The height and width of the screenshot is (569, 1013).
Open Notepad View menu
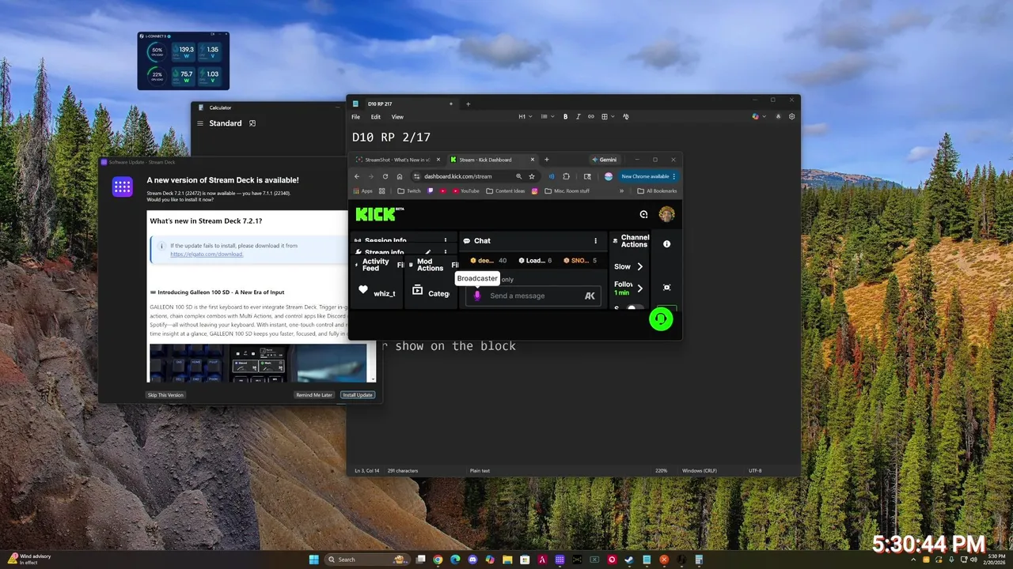coord(397,116)
